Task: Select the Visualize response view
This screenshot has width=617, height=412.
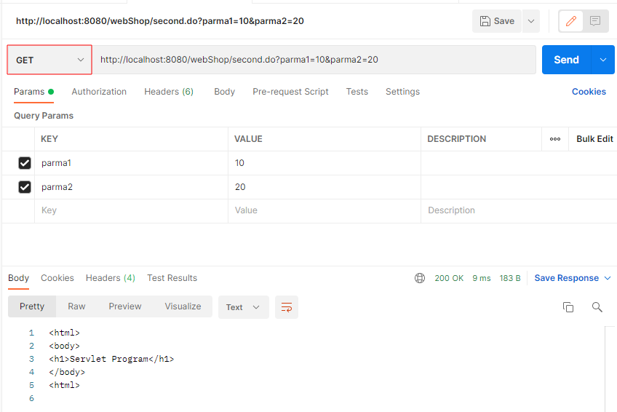Action: click(183, 306)
